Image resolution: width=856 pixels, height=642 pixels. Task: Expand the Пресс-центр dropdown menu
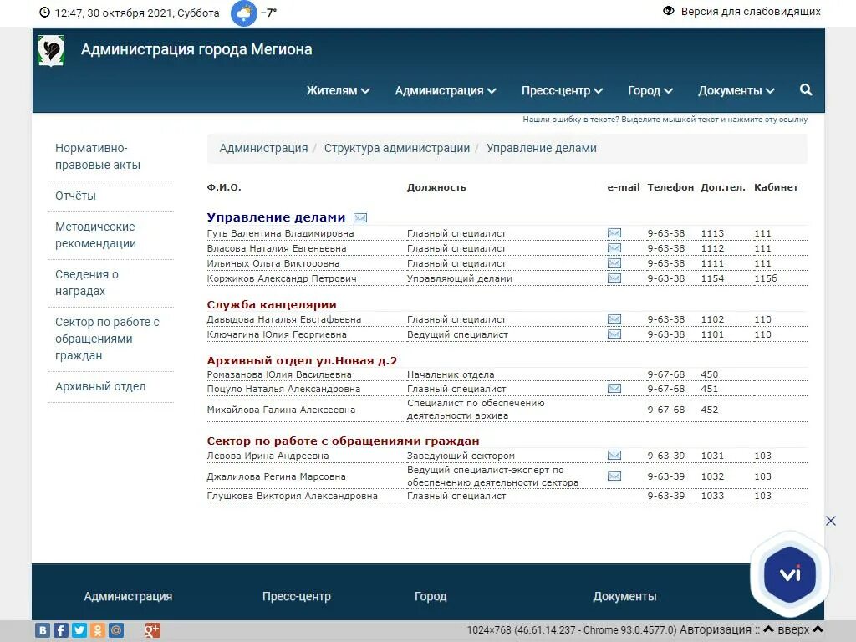(x=562, y=90)
